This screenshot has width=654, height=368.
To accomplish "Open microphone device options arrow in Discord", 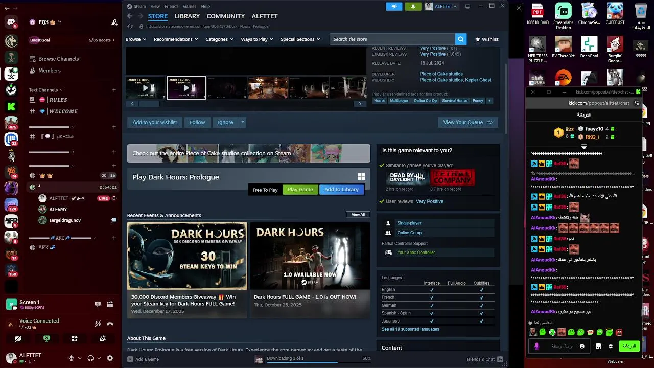I will click(79, 358).
